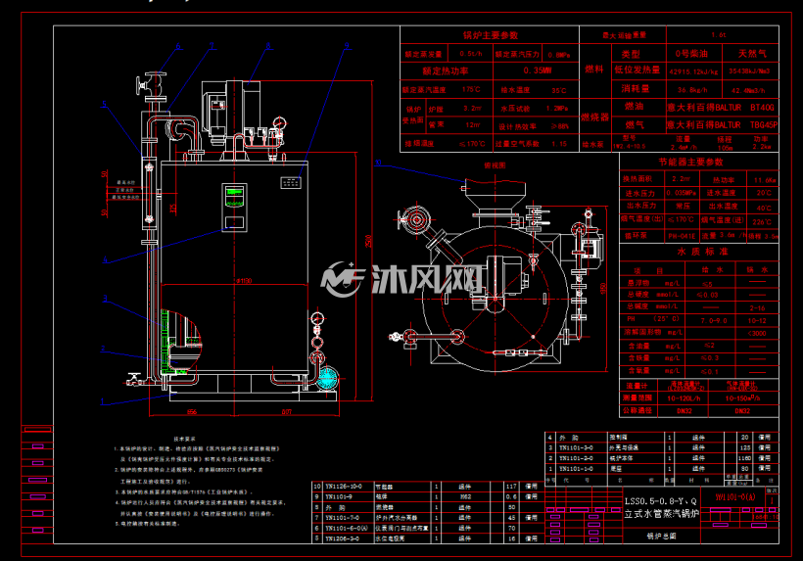The width and height of the screenshot is (803, 561).
Task: Click the 35438kJ/Nm3 value
Action: click(x=749, y=71)
